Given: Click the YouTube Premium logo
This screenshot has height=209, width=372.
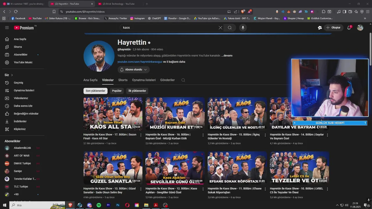Looking at the screenshot, I should [24, 28].
